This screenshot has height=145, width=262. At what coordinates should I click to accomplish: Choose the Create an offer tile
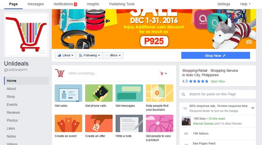click(99, 126)
